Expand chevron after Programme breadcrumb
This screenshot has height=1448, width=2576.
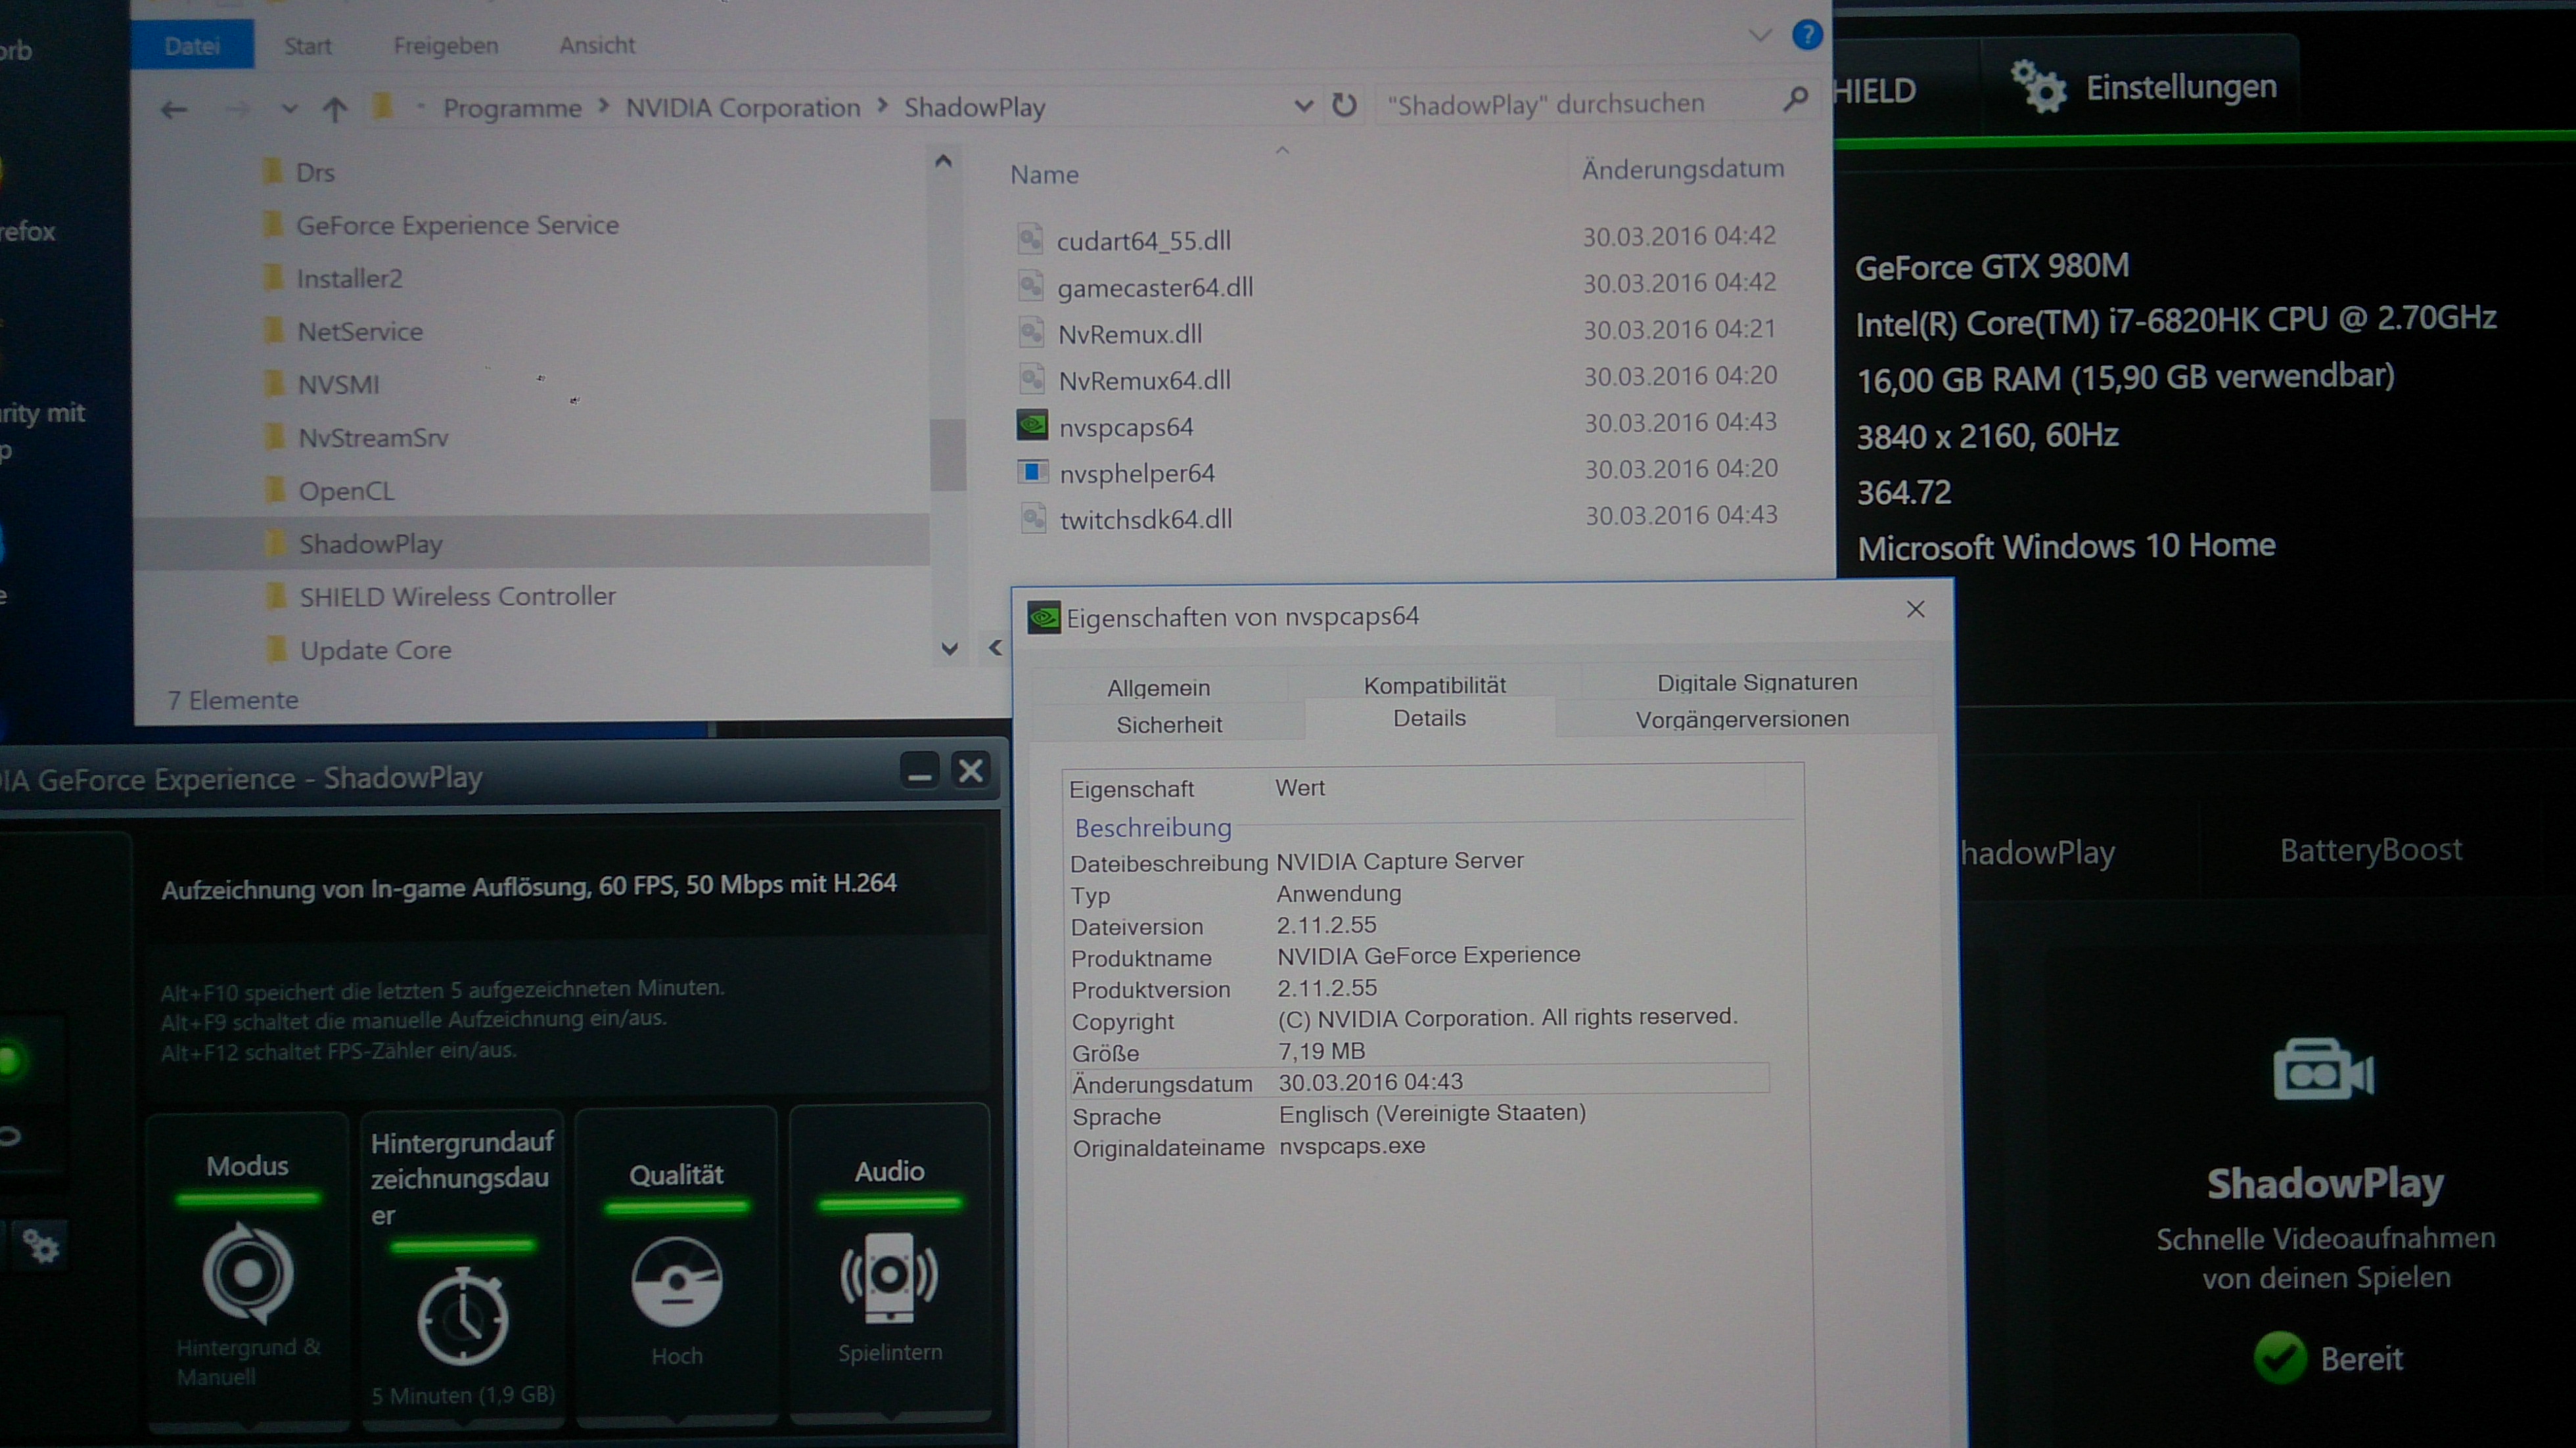pos(604,106)
